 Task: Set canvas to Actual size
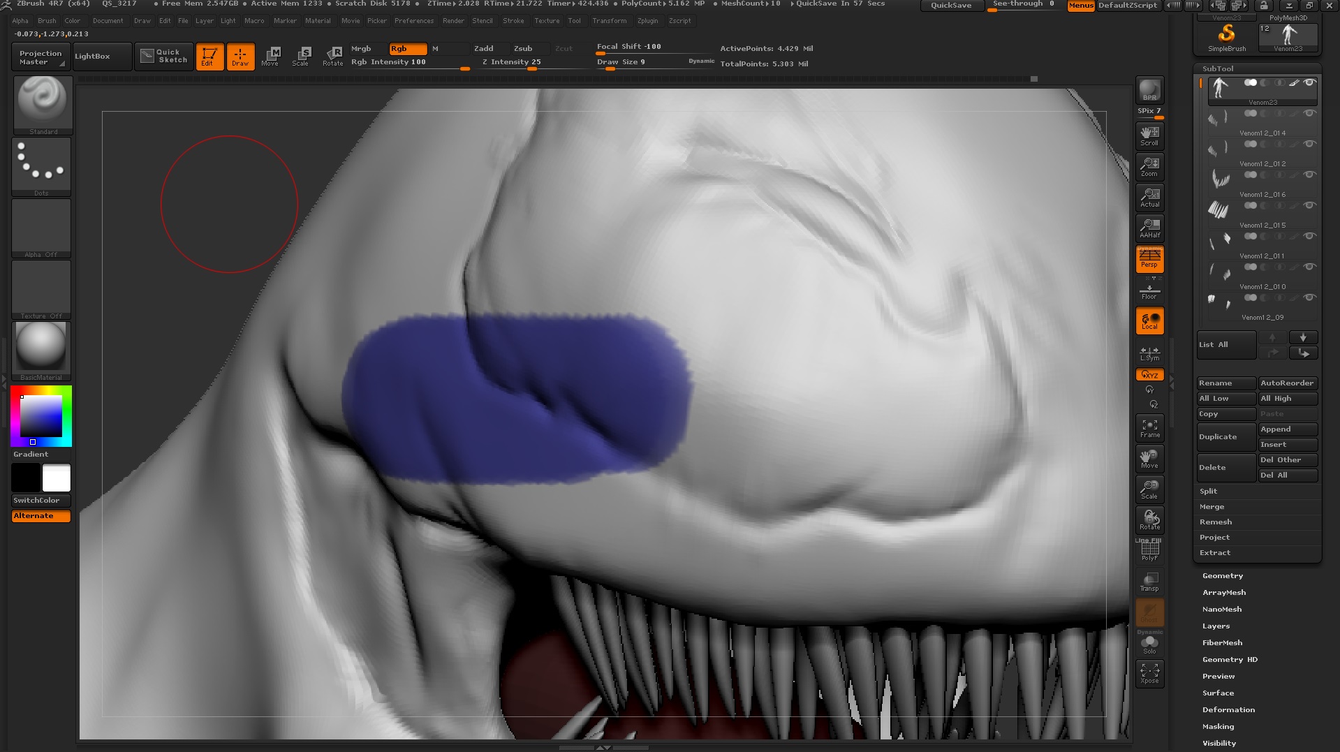click(1149, 198)
